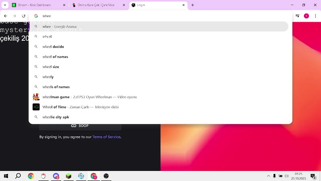Open Windows taskbar search
The image size is (321, 181).
pos(18,176)
